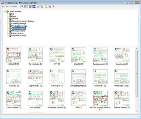Click the blue document stack icon
The image size is (141, 119).
pos(50,6)
